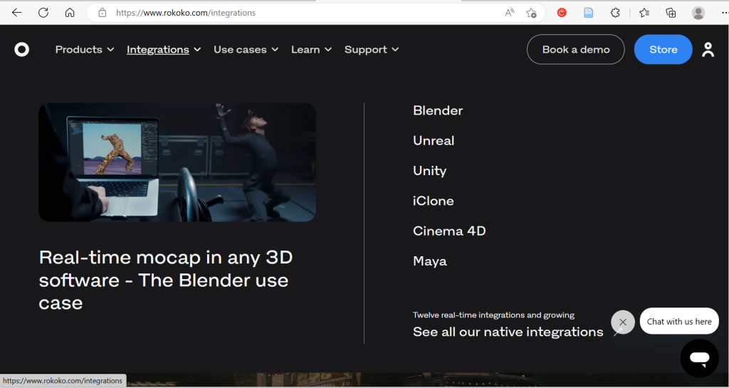
Task: Expand the Support dropdown menu
Action: (372, 49)
